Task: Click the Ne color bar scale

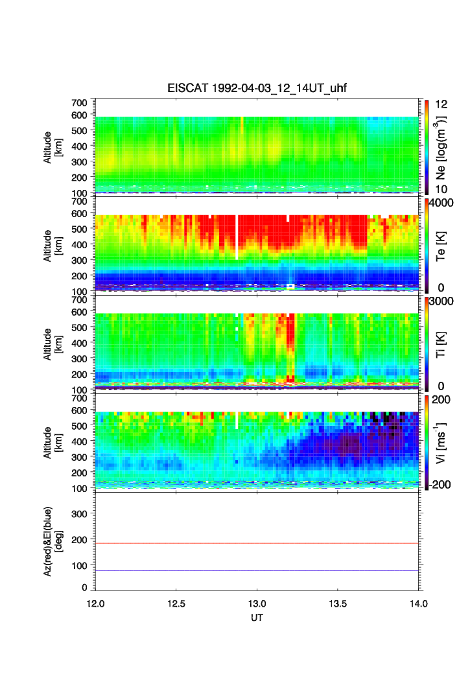Action: (x=427, y=147)
